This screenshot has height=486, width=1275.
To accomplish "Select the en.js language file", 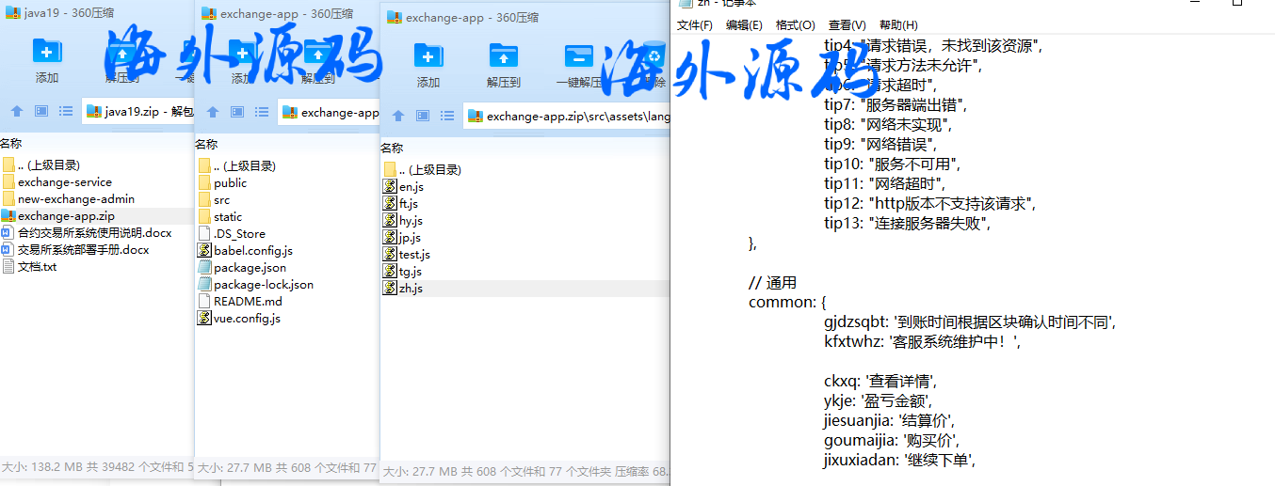I will 412,187.
